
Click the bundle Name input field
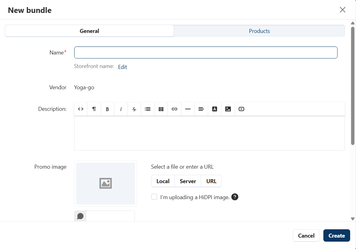pyautogui.click(x=206, y=52)
